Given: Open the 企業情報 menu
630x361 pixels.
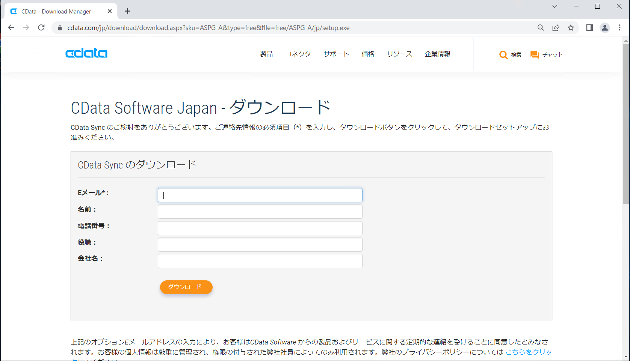Looking at the screenshot, I should pyautogui.click(x=438, y=54).
